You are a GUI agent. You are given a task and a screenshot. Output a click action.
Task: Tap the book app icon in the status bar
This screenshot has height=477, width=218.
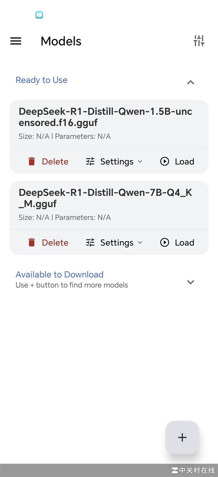click(39, 15)
